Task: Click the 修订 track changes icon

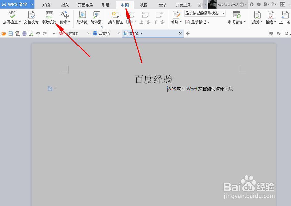Action: tap(176, 15)
